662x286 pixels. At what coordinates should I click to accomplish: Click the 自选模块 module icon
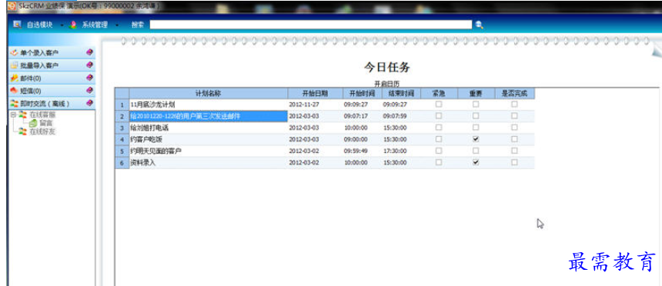click(x=17, y=25)
